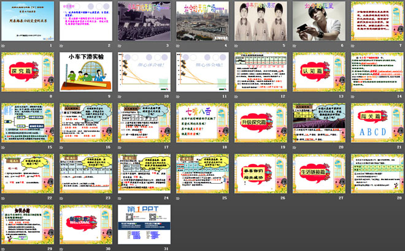The image size is (405, 251).
Task: Select the 升级探究篇 slide 19
Action: pos(261,122)
